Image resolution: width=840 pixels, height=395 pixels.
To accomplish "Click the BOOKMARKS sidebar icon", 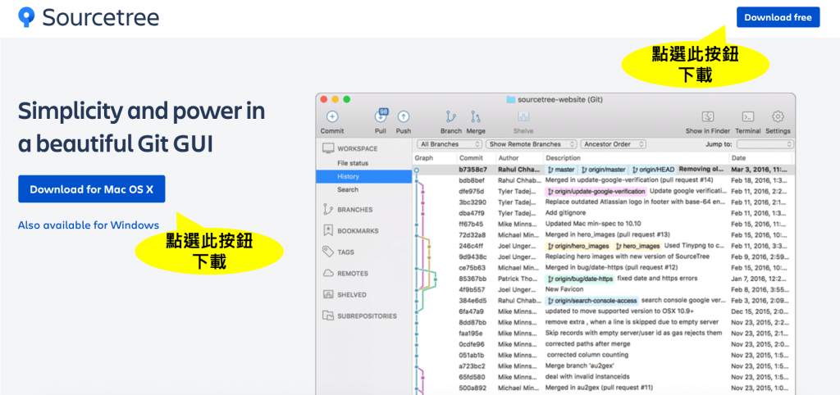I will (x=328, y=230).
